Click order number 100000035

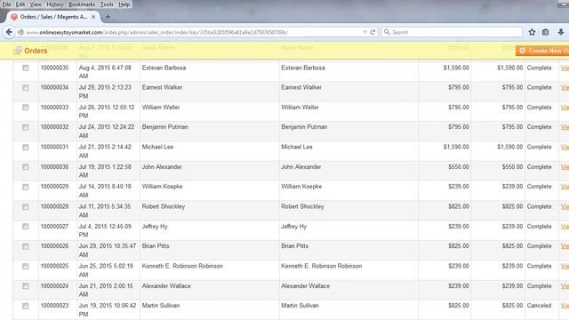point(54,68)
